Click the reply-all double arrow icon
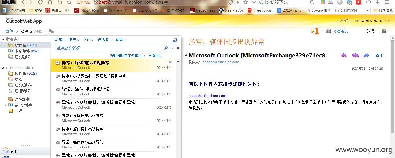The height and width of the screenshot is (158, 395). pos(355,55)
